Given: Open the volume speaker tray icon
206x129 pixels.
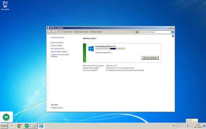Looking at the screenshot, I should [x=191, y=126].
